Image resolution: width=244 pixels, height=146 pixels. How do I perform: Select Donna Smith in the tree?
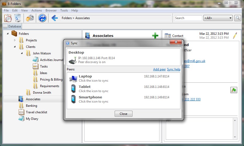coord(42,93)
